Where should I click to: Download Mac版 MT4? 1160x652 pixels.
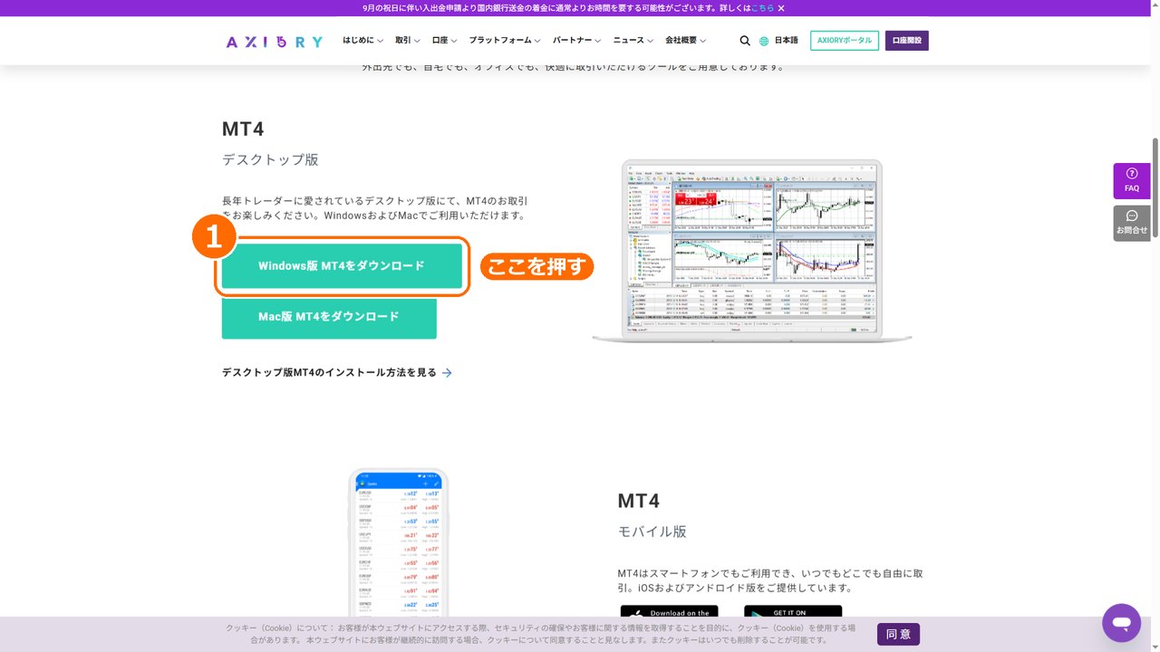point(329,317)
